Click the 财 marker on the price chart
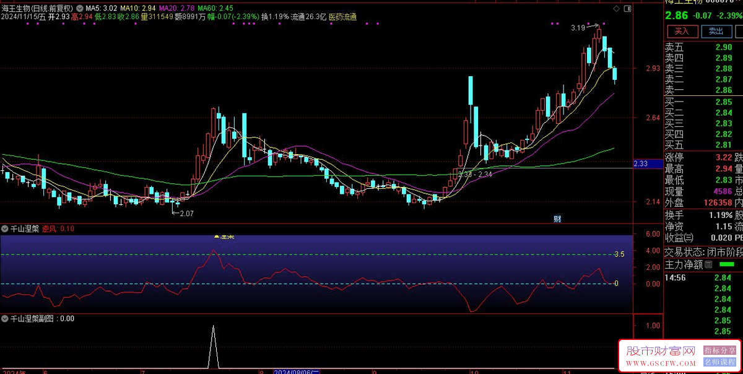Image resolution: width=743 pixels, height=374 pixels. coord(557,218)
